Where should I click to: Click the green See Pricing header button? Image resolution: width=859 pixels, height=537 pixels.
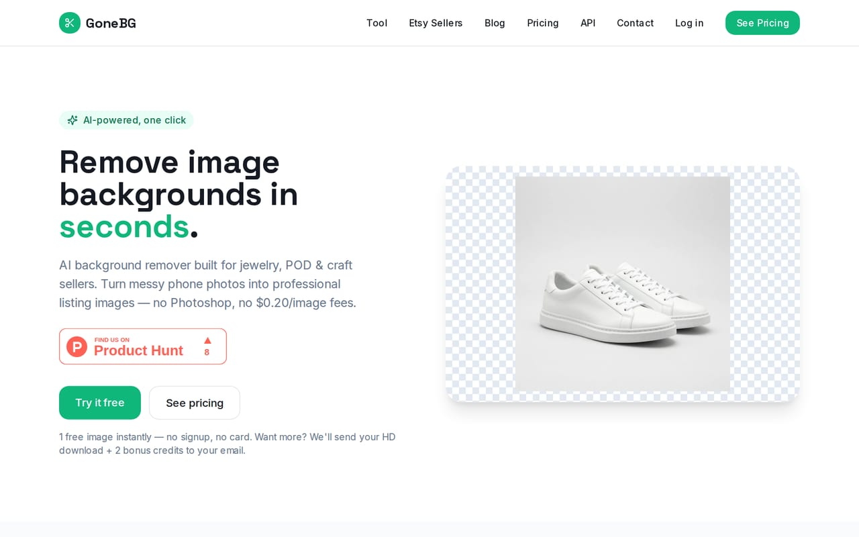[x=762, y=23]
